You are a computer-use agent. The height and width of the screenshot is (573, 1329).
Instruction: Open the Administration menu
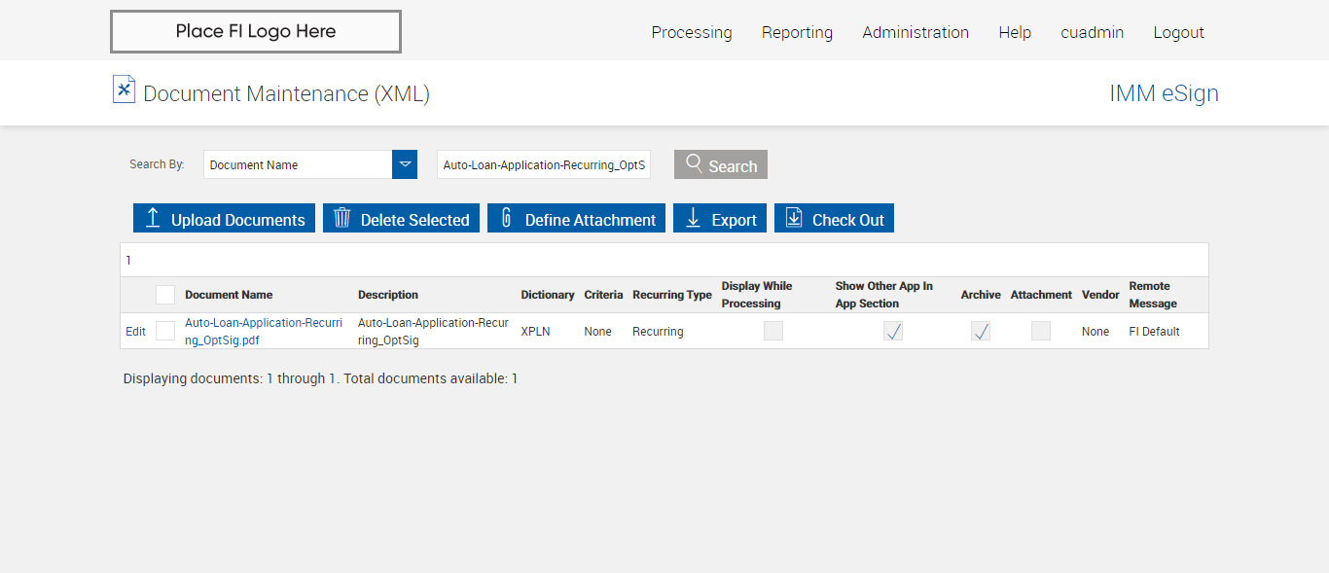click(916, 32)
